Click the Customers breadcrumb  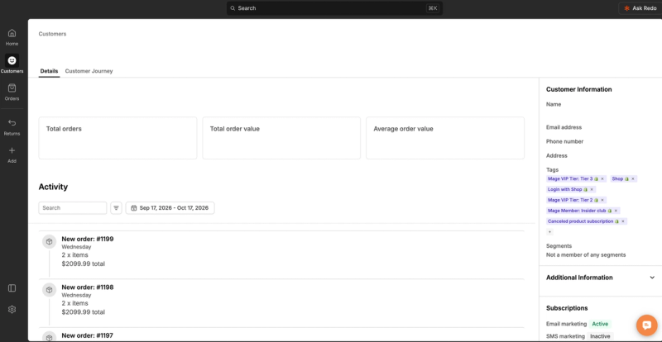[52, 34]
